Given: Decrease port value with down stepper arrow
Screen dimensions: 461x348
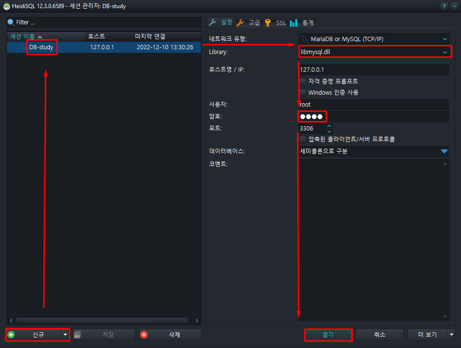Looking at the screenshot, I should click(329, 131).
